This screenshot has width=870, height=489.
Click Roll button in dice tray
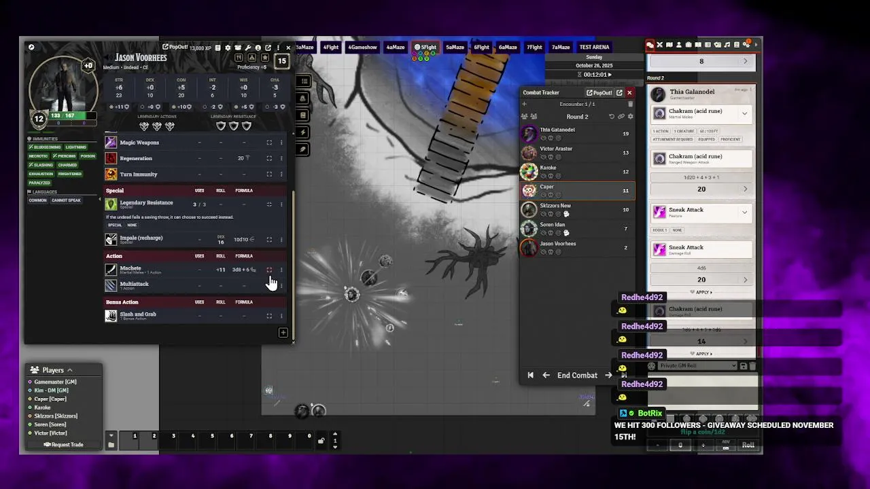[x=748, y=445]
